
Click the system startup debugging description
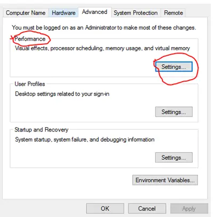coord(85,139)
